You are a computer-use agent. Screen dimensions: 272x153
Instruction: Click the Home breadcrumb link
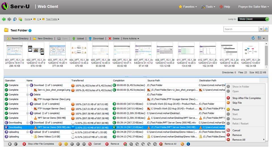pos(27,19)
